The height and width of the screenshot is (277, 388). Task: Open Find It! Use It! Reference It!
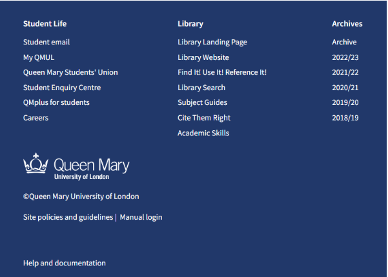click(222, 72)
